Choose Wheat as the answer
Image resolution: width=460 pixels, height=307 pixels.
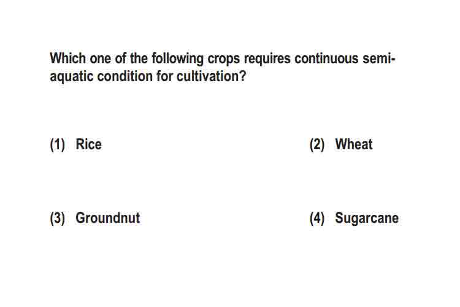pyautogui.click(x=354, y=144)
